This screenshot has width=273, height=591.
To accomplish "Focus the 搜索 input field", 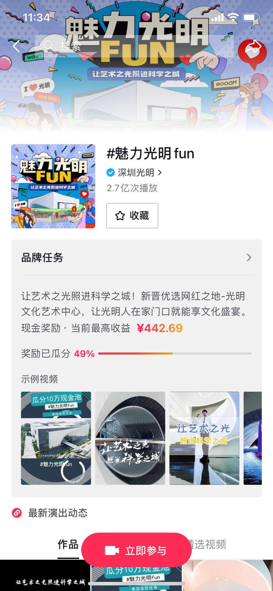I will point(134,46).
